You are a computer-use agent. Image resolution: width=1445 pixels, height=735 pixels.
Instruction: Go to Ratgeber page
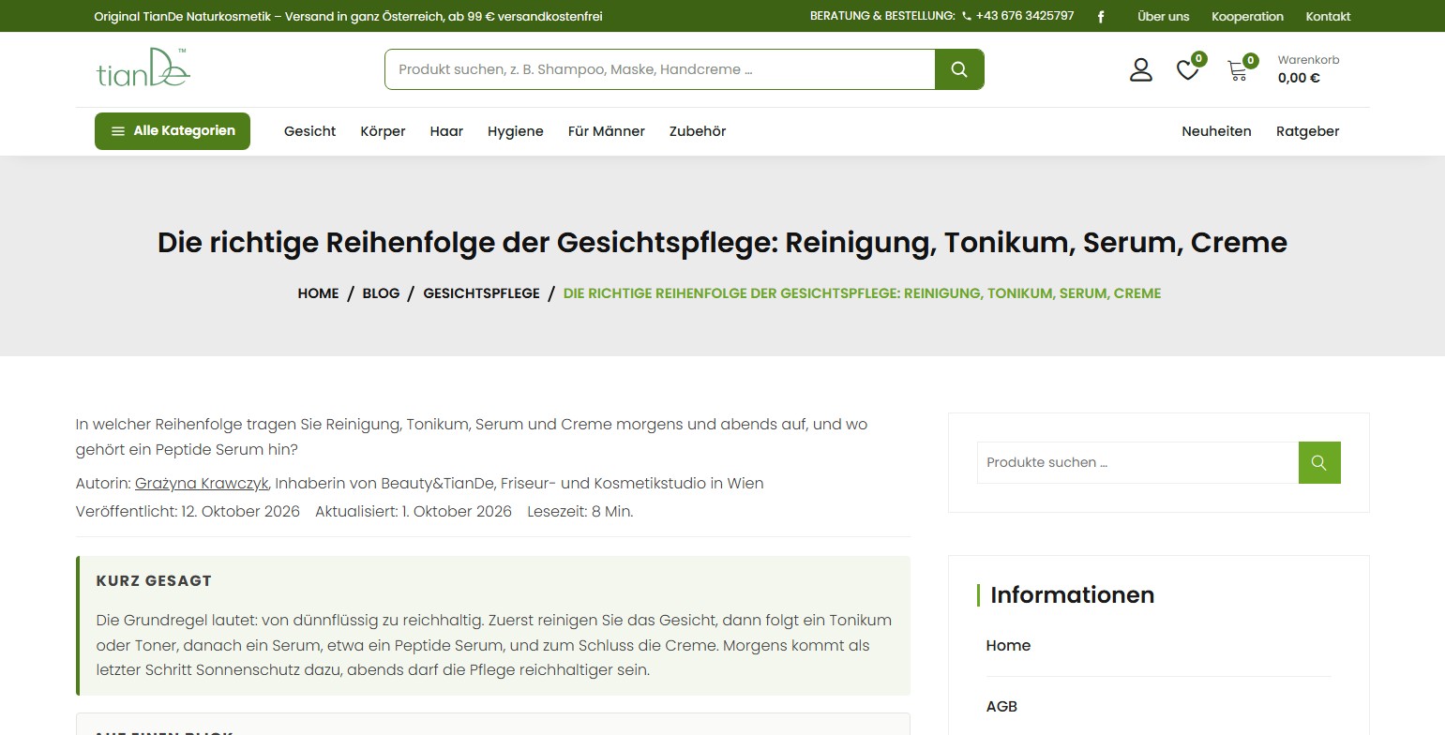(1307, 131)
